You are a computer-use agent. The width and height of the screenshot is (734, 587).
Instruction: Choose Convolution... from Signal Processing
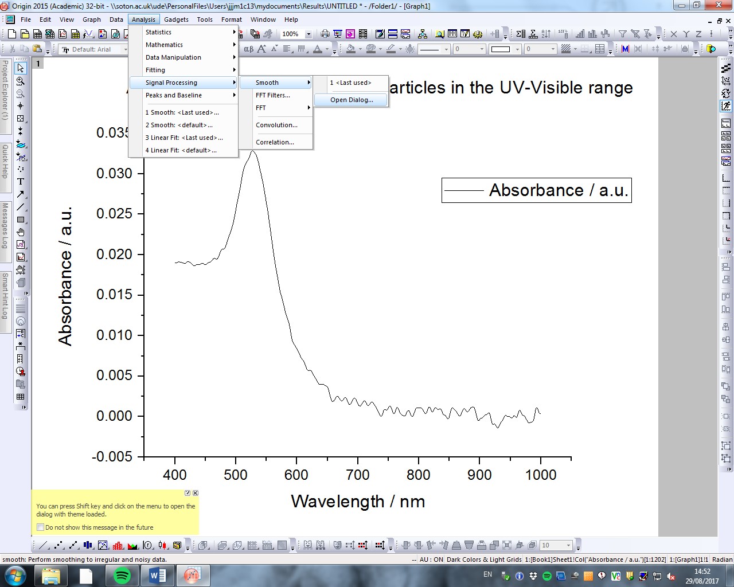[276, 125]
